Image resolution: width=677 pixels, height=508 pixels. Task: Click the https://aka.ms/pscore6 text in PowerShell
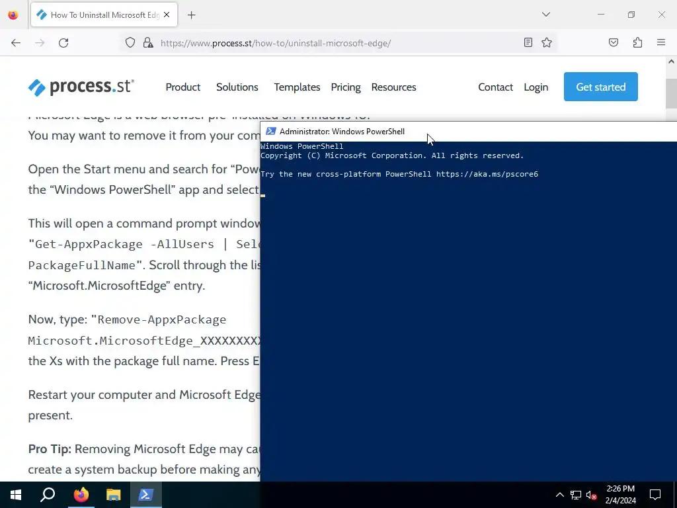click(487, 174)
